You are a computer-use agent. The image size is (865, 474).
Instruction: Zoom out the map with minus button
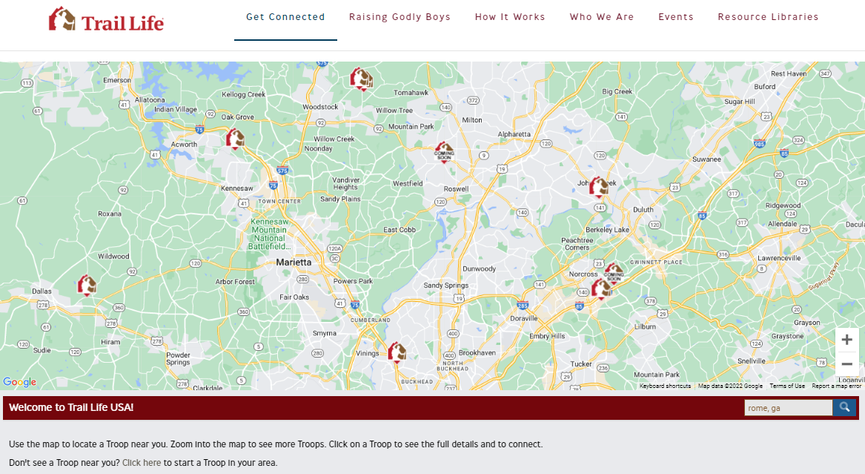coord(846,364)
